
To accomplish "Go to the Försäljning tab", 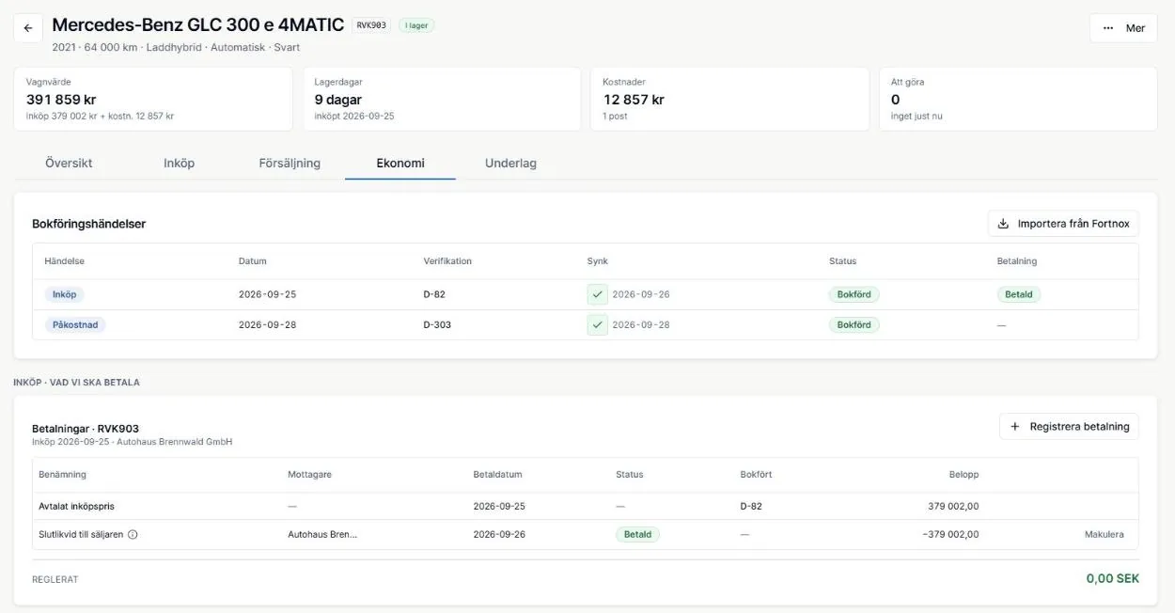I will tap(290, 163).
